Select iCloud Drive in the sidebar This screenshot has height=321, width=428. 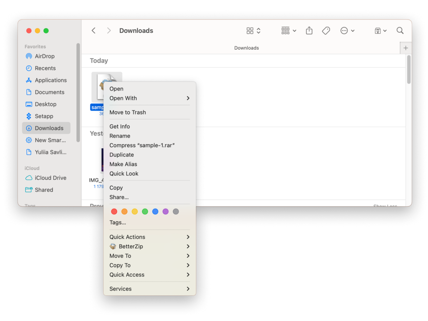tap(50, 178)
